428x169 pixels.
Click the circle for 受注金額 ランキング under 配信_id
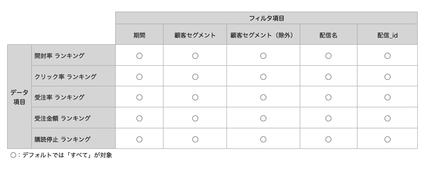coord(387,118)
